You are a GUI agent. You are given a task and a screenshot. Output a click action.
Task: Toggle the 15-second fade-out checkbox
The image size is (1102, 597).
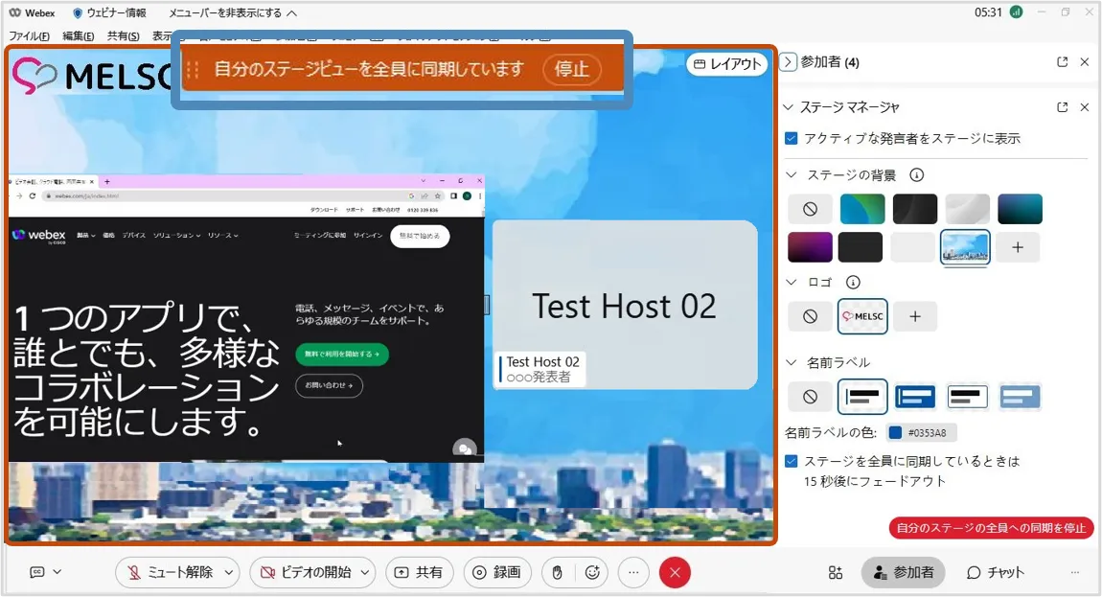tap(792, 461)
